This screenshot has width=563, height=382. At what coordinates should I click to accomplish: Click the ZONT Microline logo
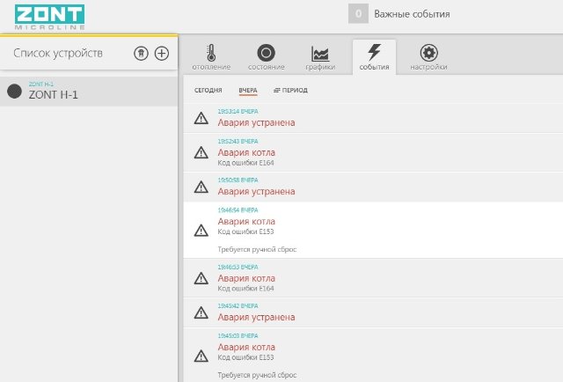click(49, 16)
